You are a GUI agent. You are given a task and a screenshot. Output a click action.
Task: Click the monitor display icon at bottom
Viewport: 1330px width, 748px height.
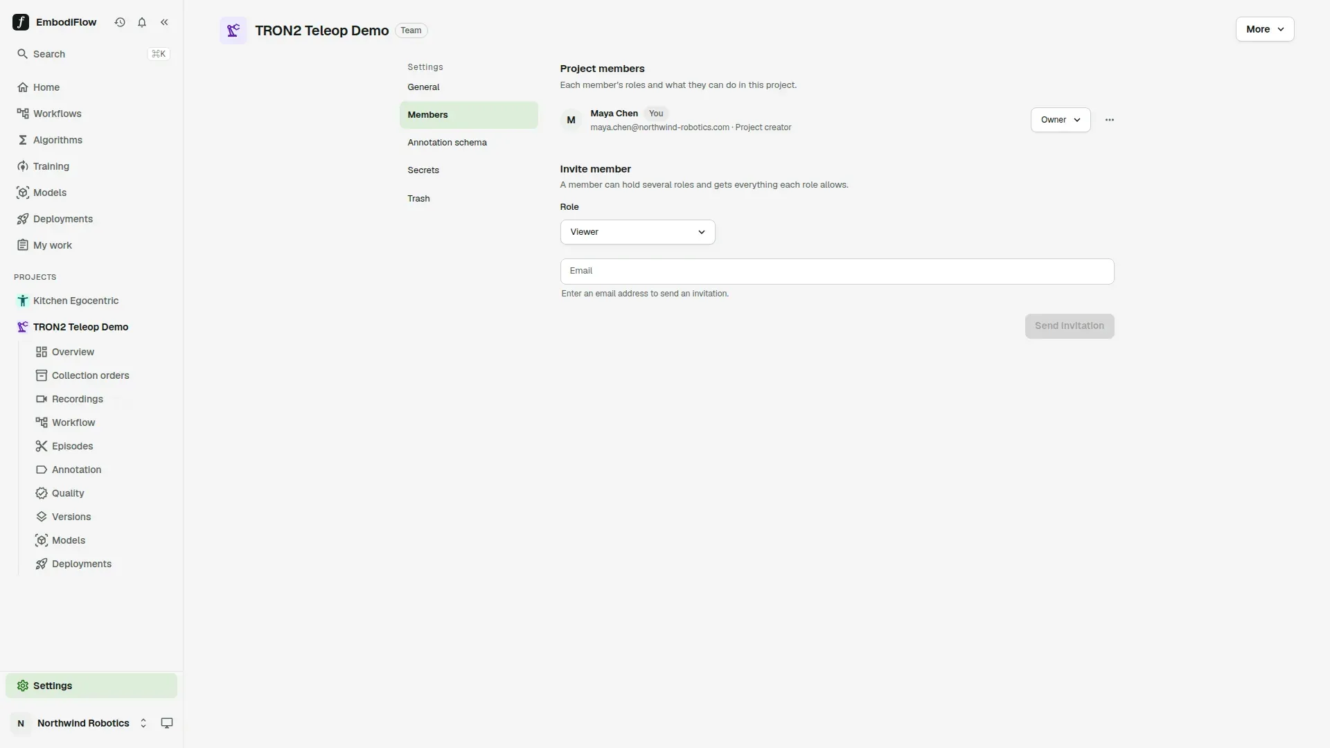167,723
